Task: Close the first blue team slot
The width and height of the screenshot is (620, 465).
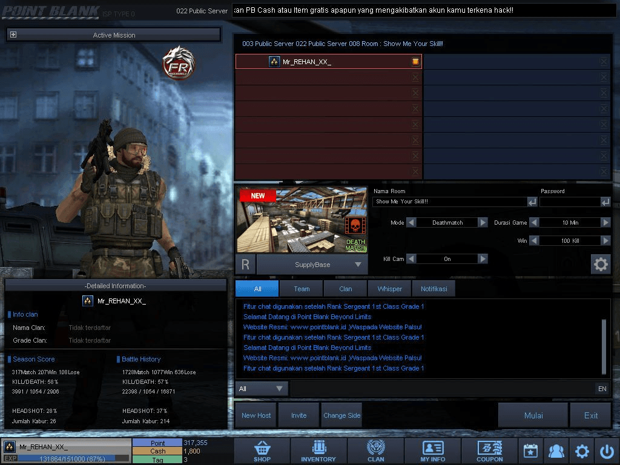Action: 604,61
